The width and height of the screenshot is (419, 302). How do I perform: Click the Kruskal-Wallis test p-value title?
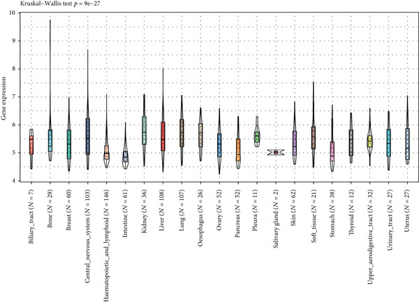(x=60, y=3)
